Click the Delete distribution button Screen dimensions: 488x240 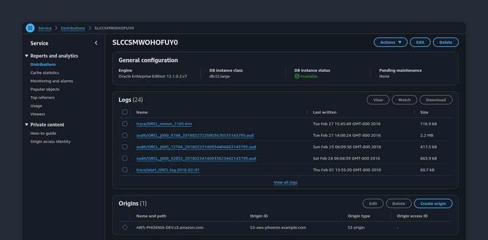coord(445,42)
